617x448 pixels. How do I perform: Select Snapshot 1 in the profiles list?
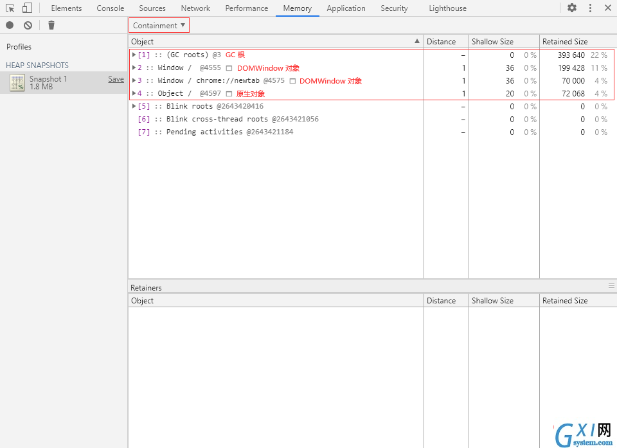64,83
